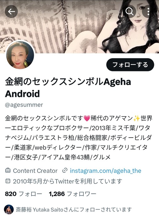The width and height of the screenshot is (159, 221).
Task: Open the 820 フォロー following list
Action: click(x=24, y=194)
